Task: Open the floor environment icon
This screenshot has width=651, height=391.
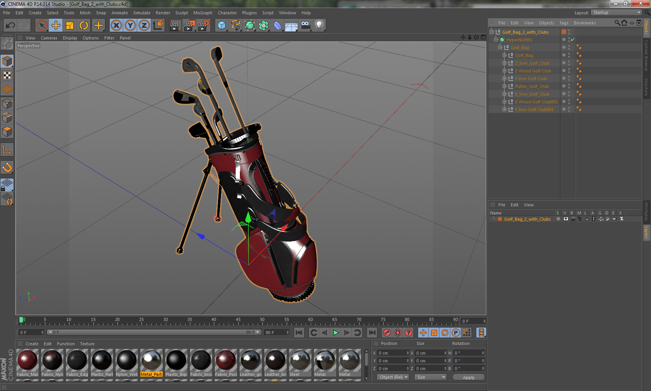Action: (x=291, y=26)
